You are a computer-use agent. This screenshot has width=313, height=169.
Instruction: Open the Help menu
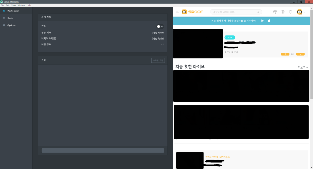coord(29,5)
